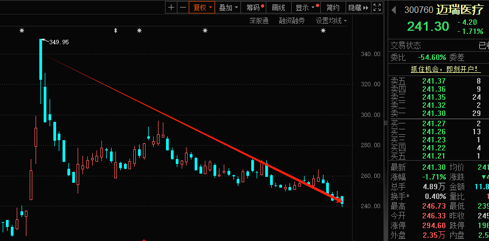Click the up-down arrow marker on chart
Viewport: 489px width, 241px height.
click(x=115, y=30)
